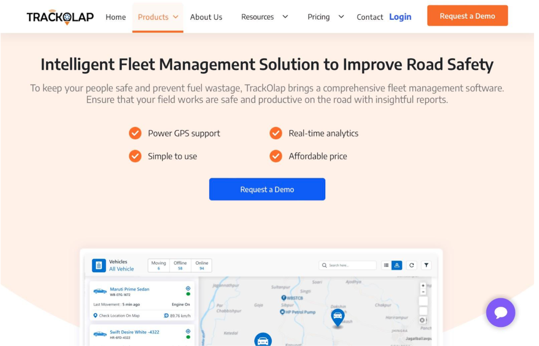Image resolution: width=539 pixels, height=346 pixels.
Task: Open the Resources menu item
Action: point(257,17)
